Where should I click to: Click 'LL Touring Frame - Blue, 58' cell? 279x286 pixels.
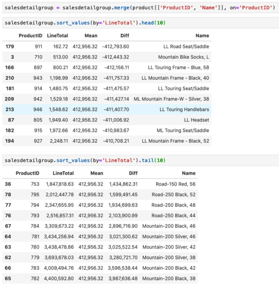pos(178,68)
